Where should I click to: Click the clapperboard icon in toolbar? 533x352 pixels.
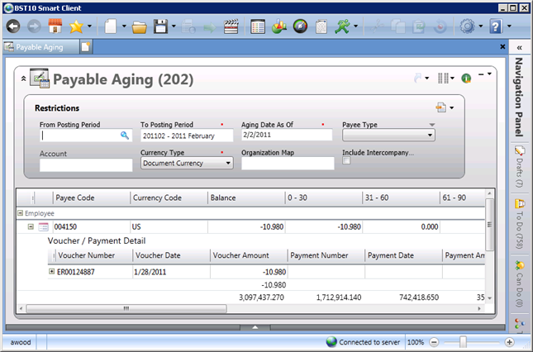tap(231, 26)
